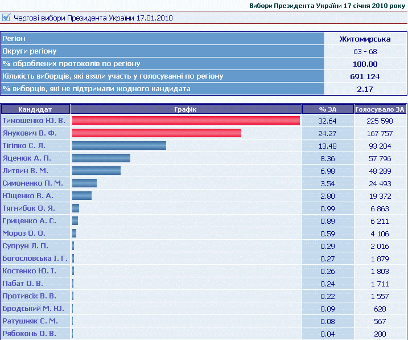Open the Чергові вибори Президента України 17.01.2010 link
The width and height of the screenshot is (408, 340).
(x=92, y=18)
